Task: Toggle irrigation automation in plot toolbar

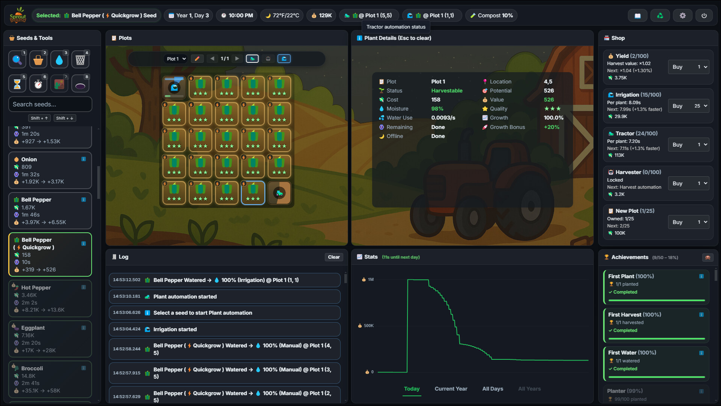Action: point(284,59)
